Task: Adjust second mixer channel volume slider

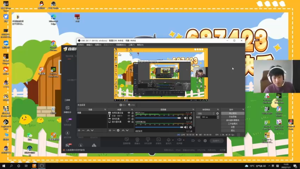Action: coord(159,127)
